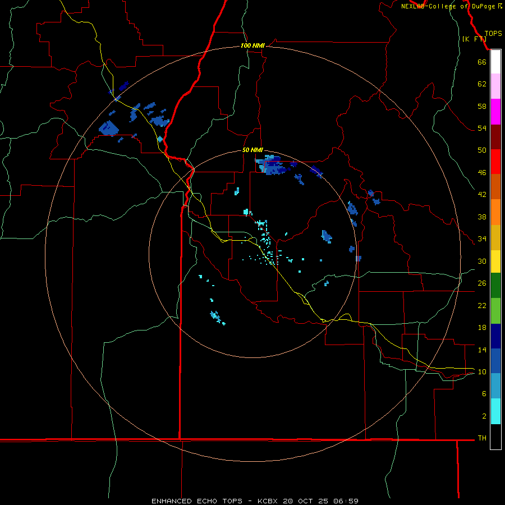Click the '50' legend value
This screenshot has height=505, width=505.
482,150
